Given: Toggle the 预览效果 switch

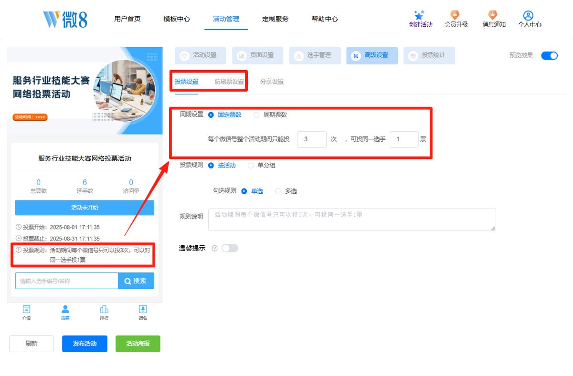Looking at the screenshot, I should 549,55.
